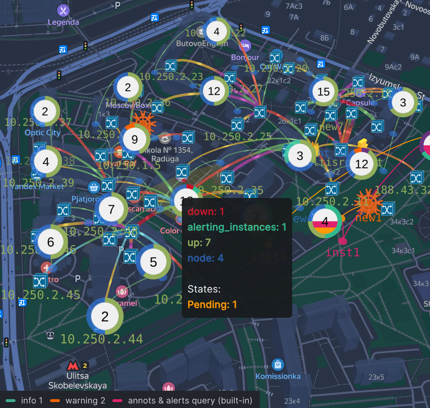The image size is (430, 408).
Task: Click the Komissionka shopping bag icon
Action: 278,365
